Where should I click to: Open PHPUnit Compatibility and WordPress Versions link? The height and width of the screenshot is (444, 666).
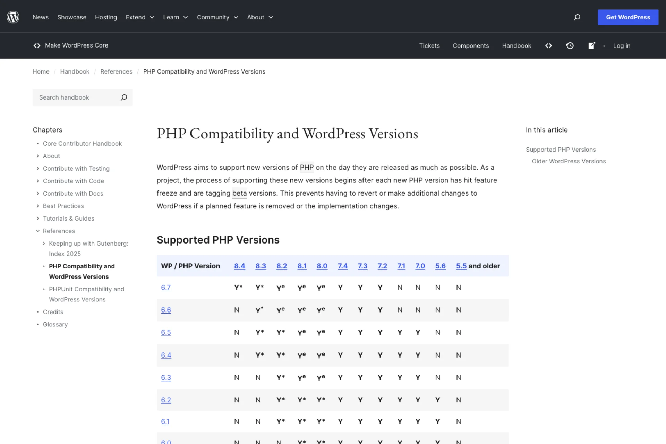click(86, 294)
